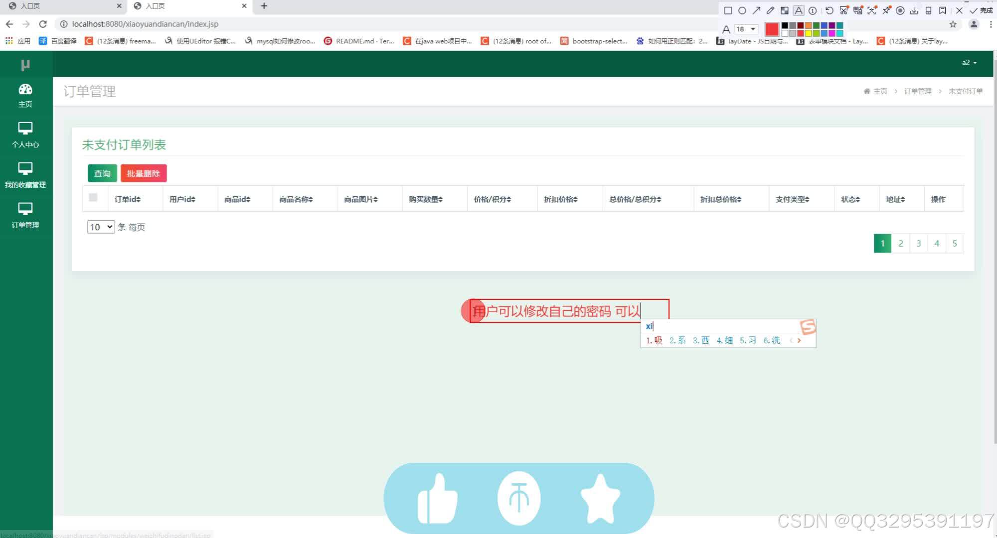Sort the table by 支付类型
997x538 pixels.
(x=793, y=199)
